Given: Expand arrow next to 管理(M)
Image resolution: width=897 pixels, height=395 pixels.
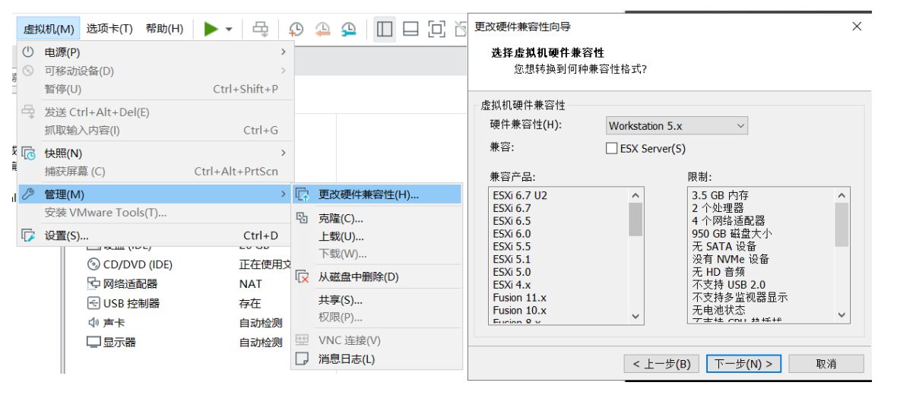Looking at the screenshot, I should coord(284,194).
